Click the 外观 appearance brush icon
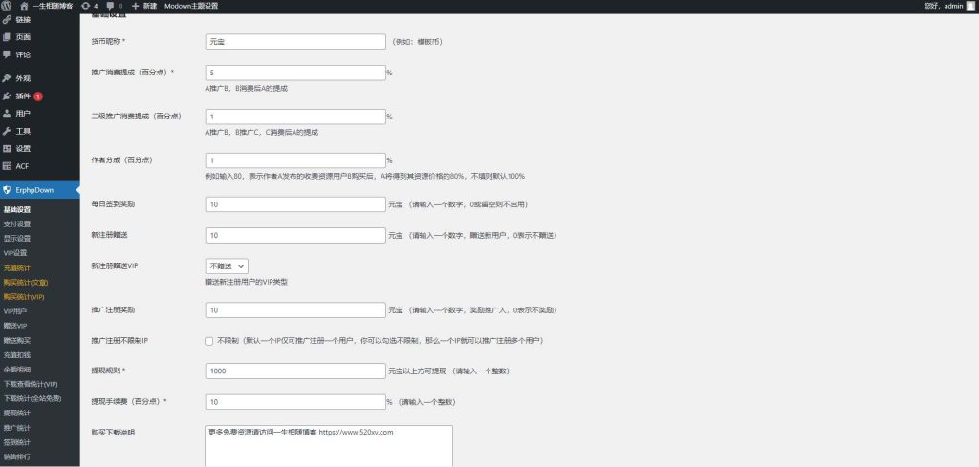979x467 pixels. pos(7,78)
